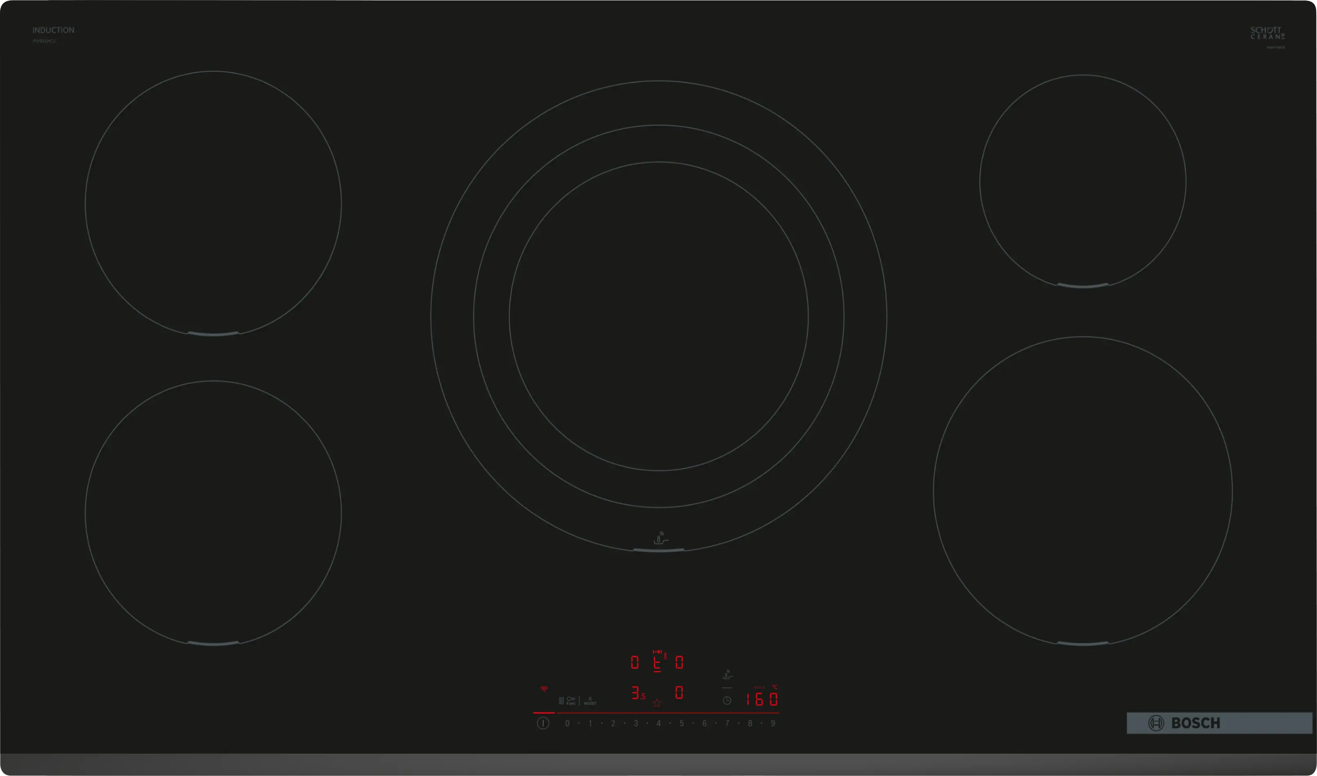
Task: Tap the Schott Ceran logo
Action: [1267, 33]
